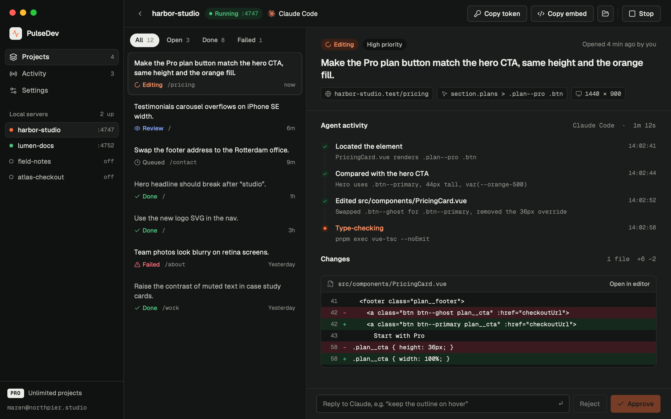Click the file icon beside PricingCard.vue
Viewport: 671px width, 419px height.
coord(330,284)
